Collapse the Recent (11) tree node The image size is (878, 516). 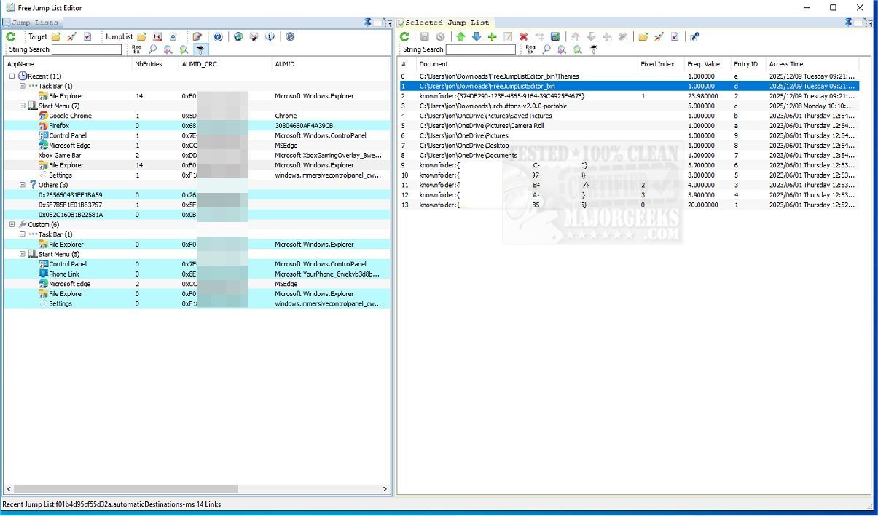point(12,76)
